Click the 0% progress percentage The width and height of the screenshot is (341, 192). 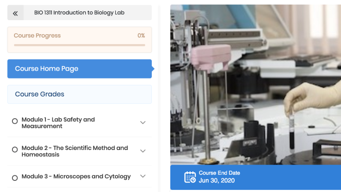tap(141, 36)
